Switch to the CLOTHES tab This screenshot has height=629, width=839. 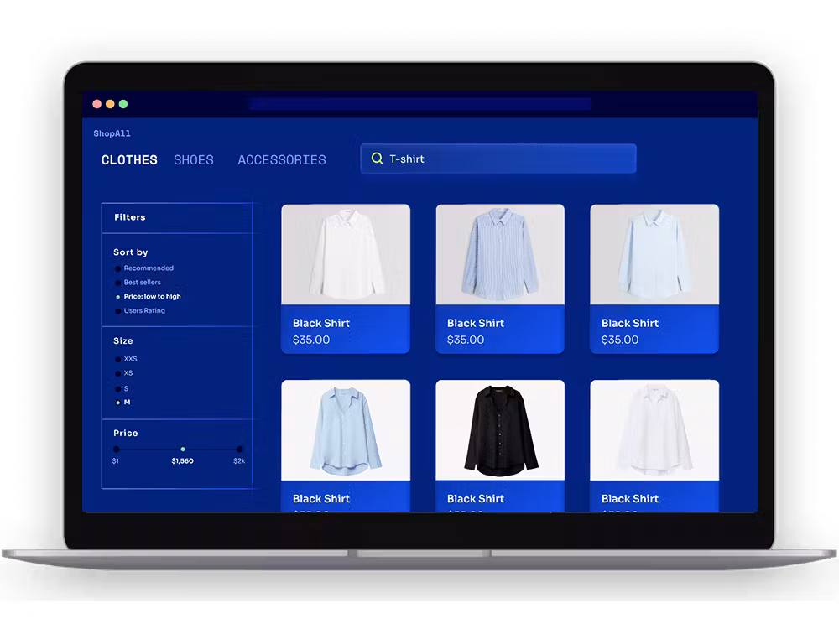click(129, 160)
